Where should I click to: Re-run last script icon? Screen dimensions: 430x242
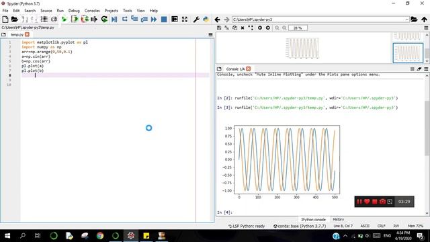104,19
